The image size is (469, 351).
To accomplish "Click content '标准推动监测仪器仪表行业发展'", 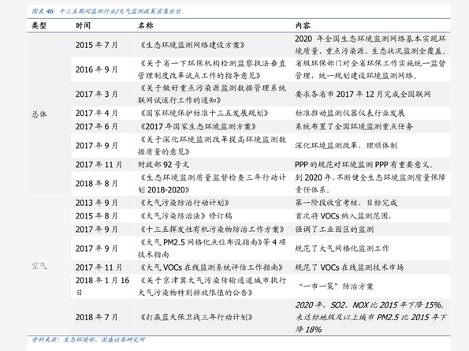I will point(350,113).
